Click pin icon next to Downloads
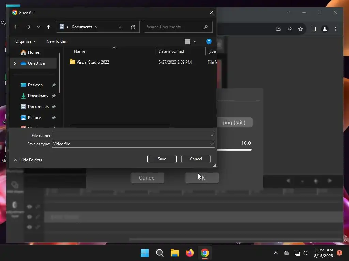The image size is (349, 261). [54, 96]
